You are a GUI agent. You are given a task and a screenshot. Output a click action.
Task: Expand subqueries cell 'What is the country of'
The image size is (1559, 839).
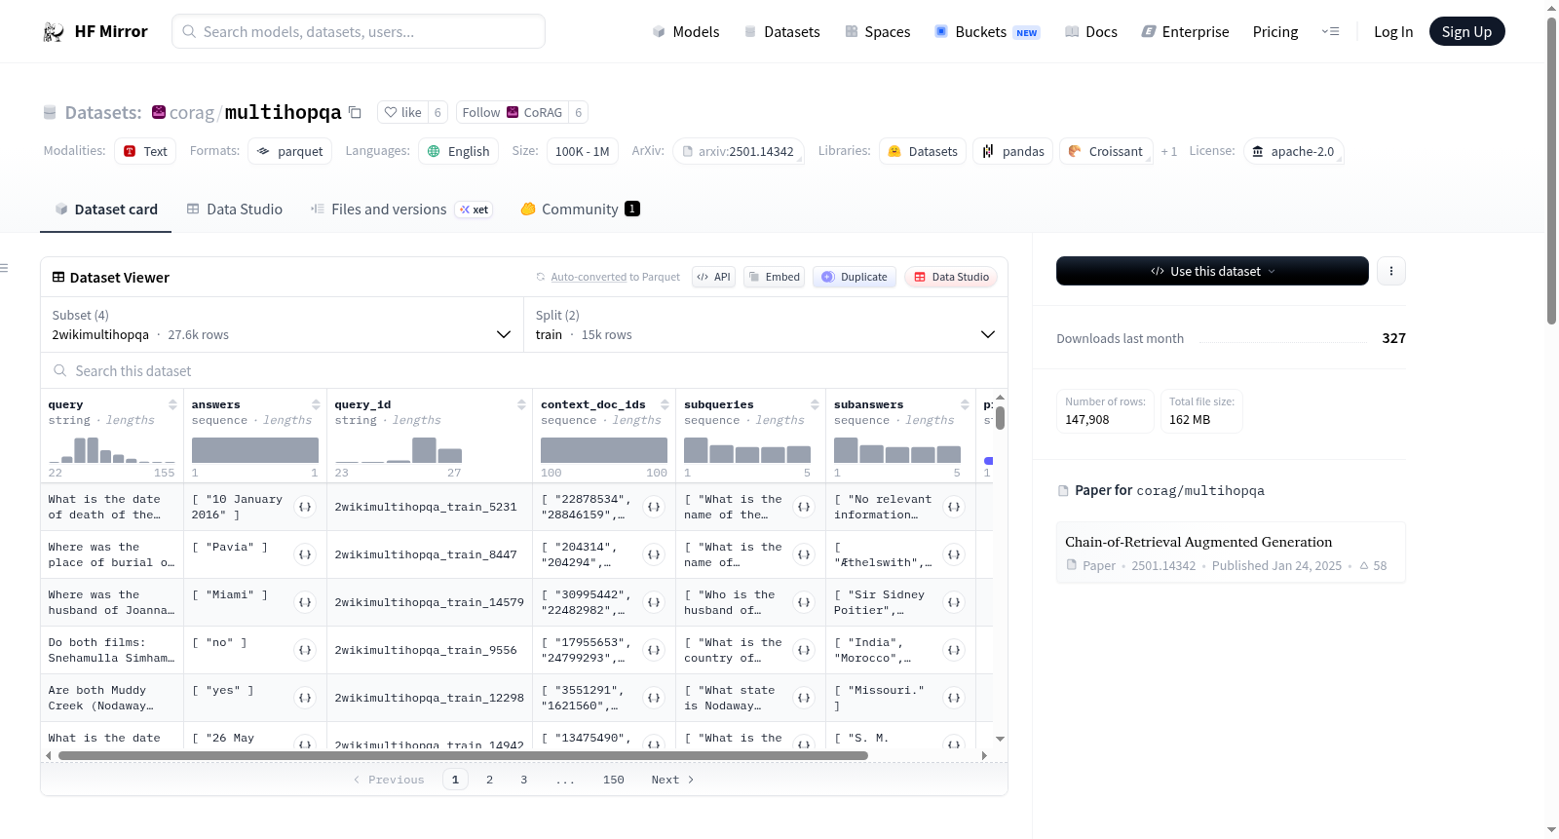(804, 650)
